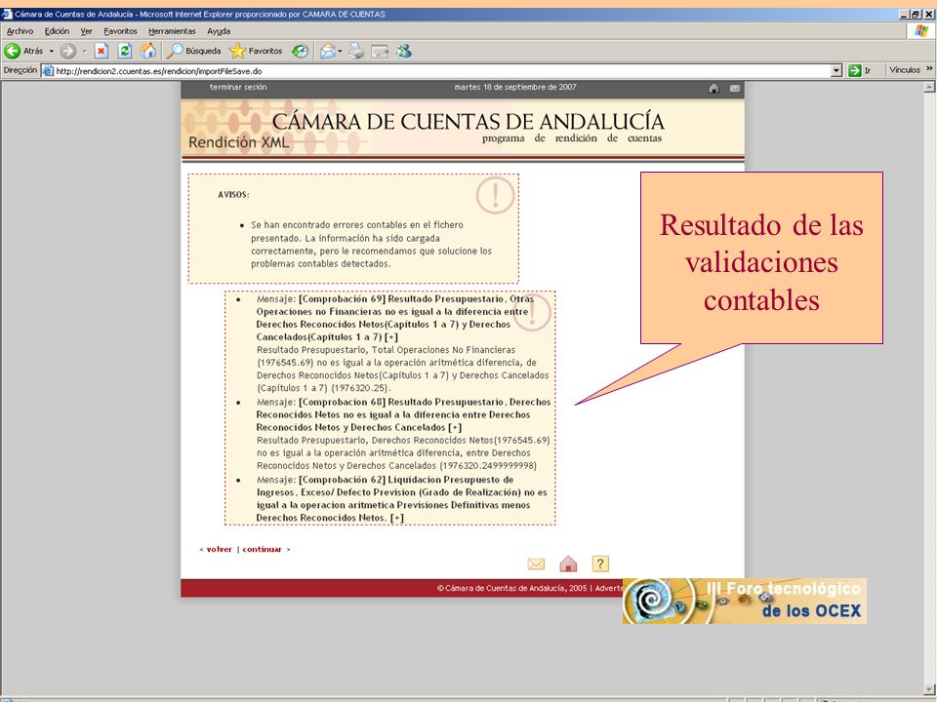Open Favoritos star in the toolbar

(256, 52)
